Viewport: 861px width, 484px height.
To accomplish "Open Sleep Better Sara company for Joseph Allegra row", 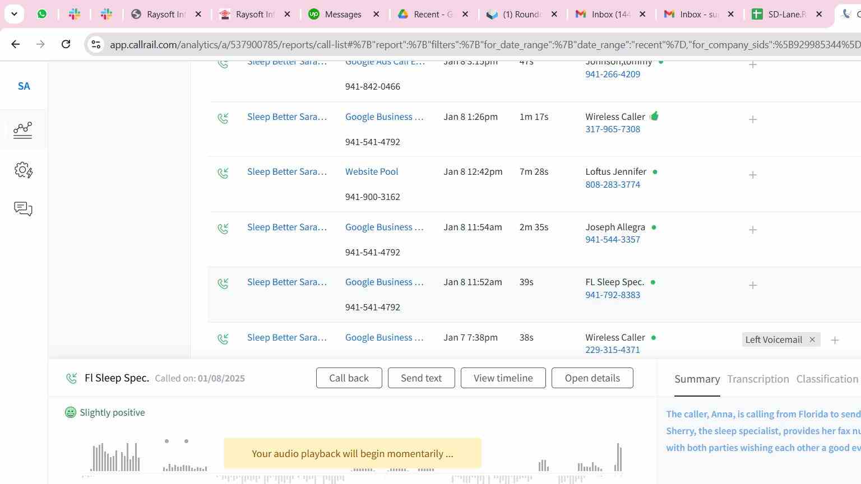I will click(x=287, y=227).
